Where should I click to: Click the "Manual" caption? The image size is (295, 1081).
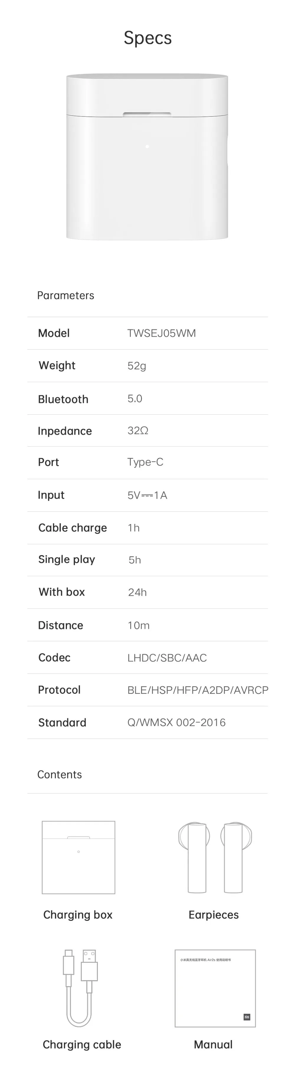(x=213, y=1044)
